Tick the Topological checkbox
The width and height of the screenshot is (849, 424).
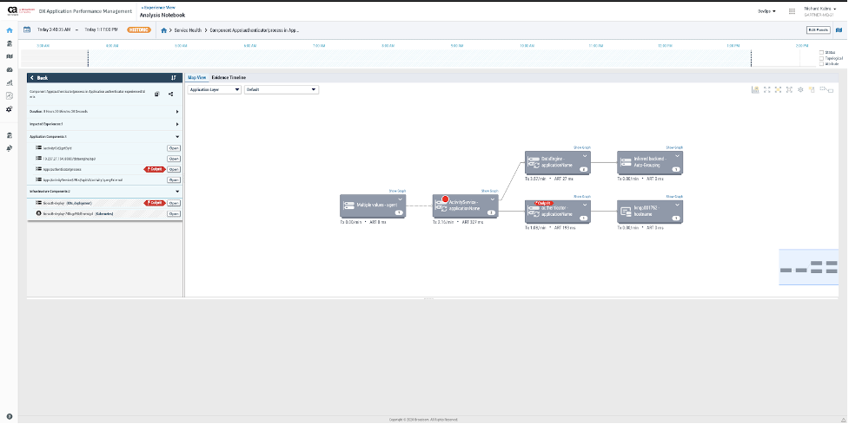pos(821,58)
